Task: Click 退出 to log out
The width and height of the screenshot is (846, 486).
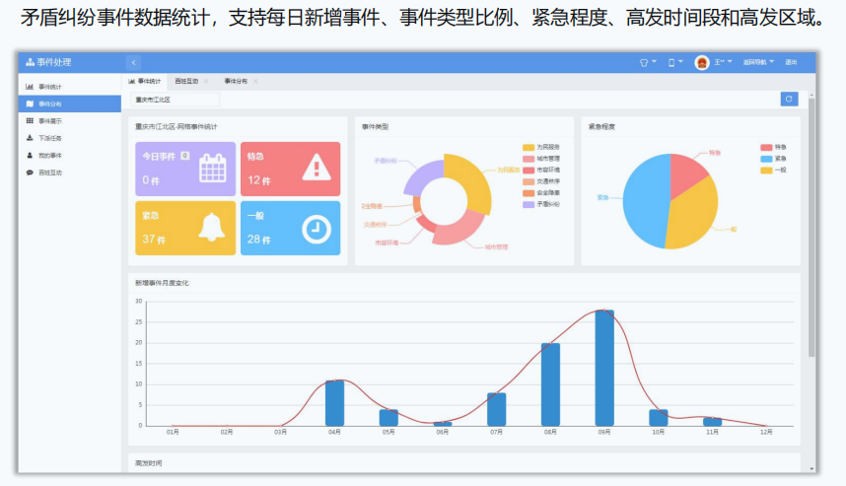Action: [791, 62]
